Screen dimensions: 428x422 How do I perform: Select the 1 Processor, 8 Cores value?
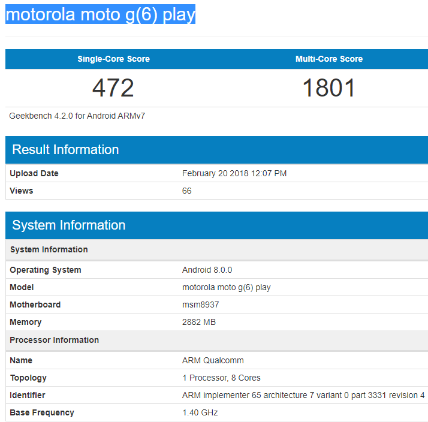pyautogui.click(x=221, y=378)
